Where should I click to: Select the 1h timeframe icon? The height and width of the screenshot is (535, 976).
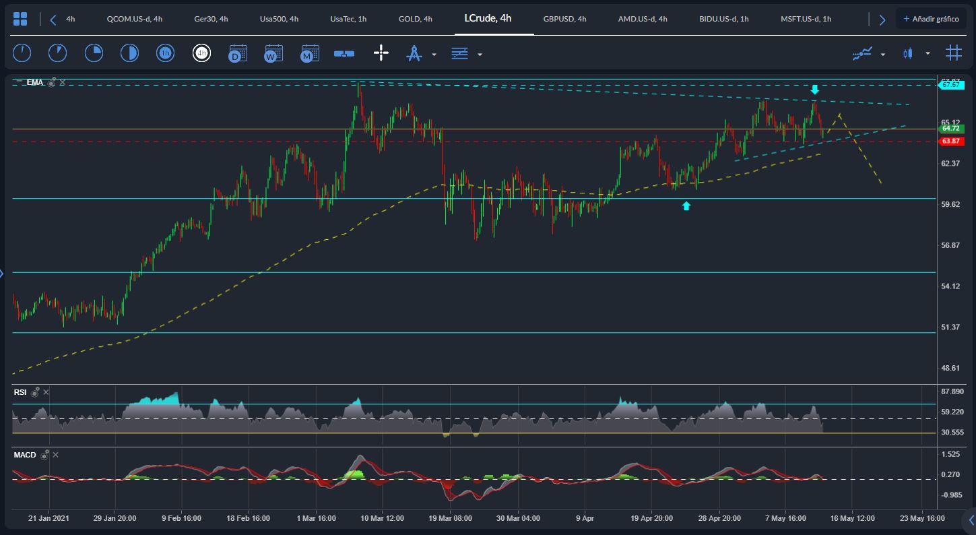coord(165,53)
